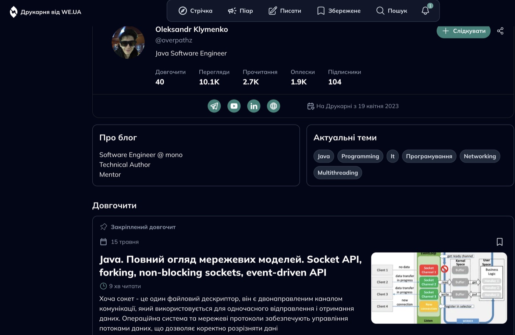
Task: Open the YouTube channel icon
Action: 234,106
